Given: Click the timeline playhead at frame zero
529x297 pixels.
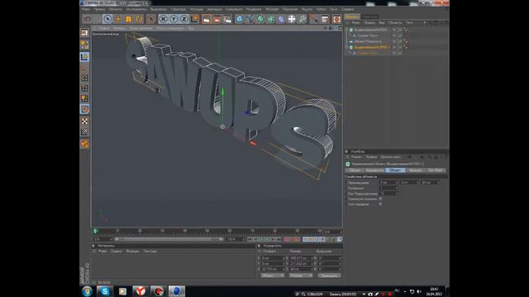Looking at the screenshot, I should (x=95, y=231).
